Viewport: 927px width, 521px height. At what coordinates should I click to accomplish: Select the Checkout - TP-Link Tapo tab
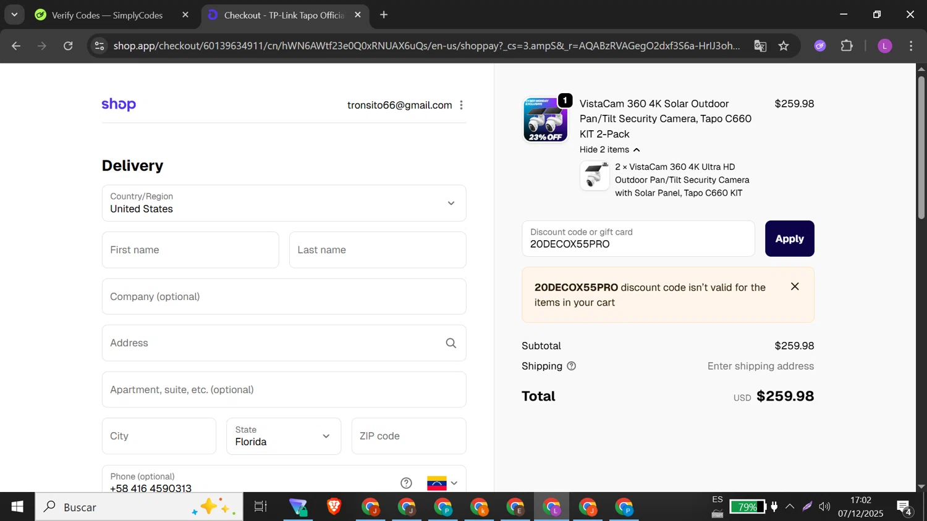[x=284, y=15]
